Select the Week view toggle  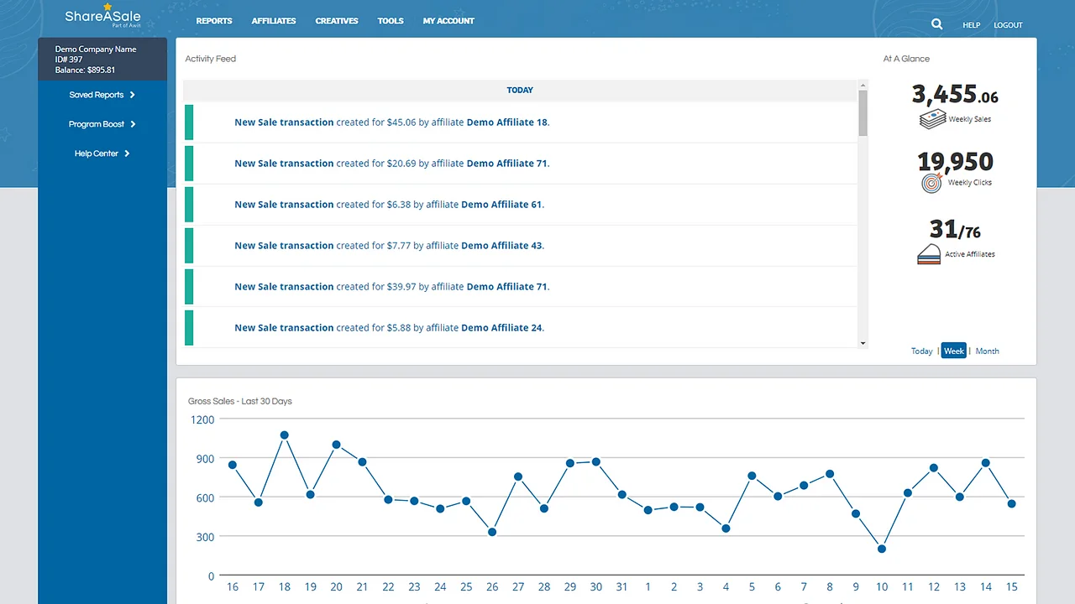tap(953, 351)
